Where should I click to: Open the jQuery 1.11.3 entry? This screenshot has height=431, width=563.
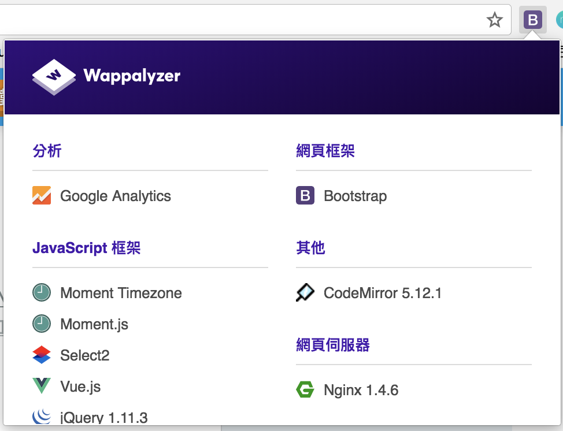104,418
